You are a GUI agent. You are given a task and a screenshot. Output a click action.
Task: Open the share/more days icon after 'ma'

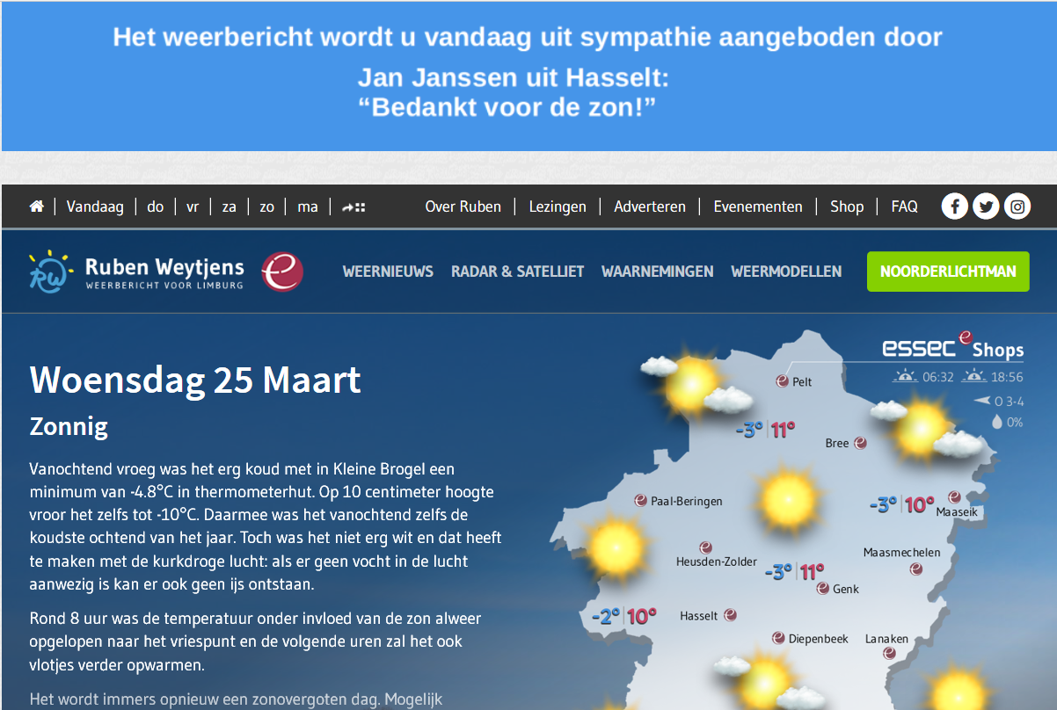point(354,207)
